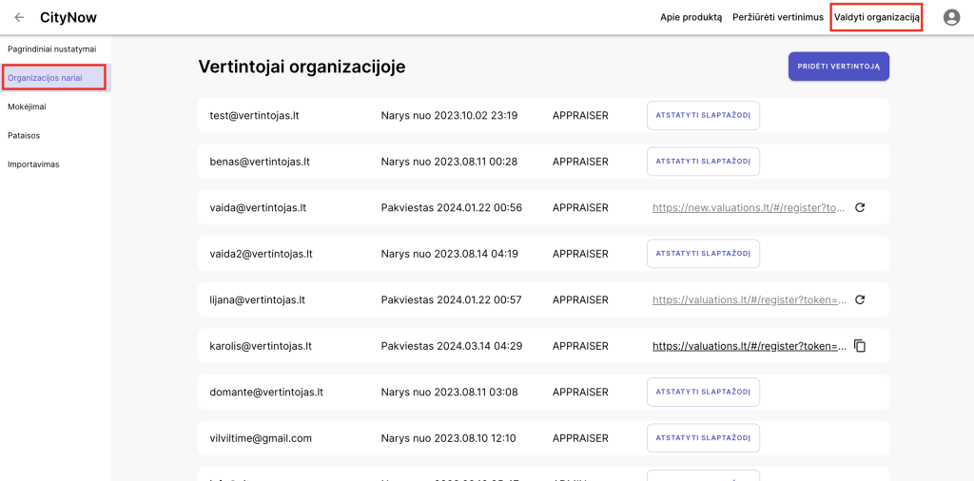Open Apie produktą page
Viewport: 974px width, 481px height.
click(x=691, y=17)
